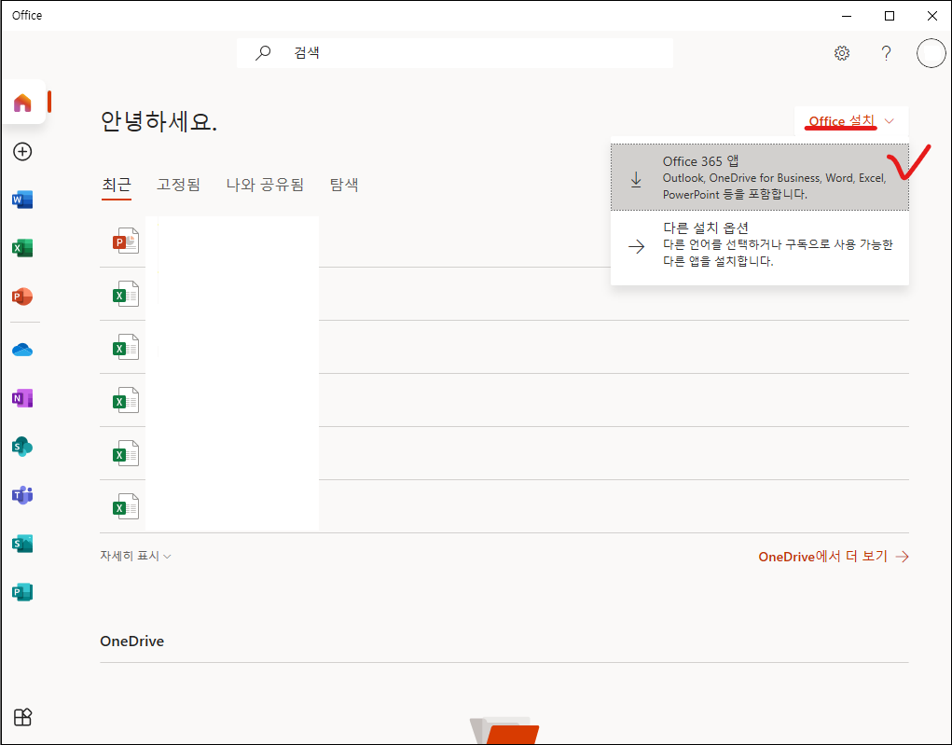This screenshot has width=952, height=745.
Task: Open SharePoint from the sidebar
Action: [22, 447]
